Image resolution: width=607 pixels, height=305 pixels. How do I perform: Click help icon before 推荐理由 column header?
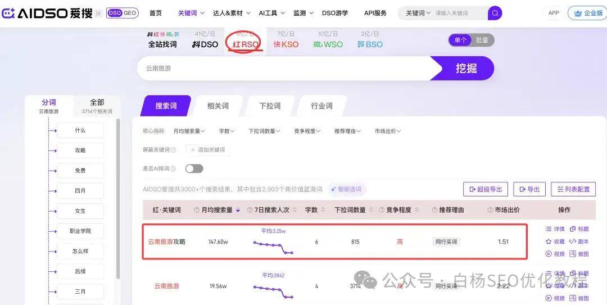[x=434, y=210]
